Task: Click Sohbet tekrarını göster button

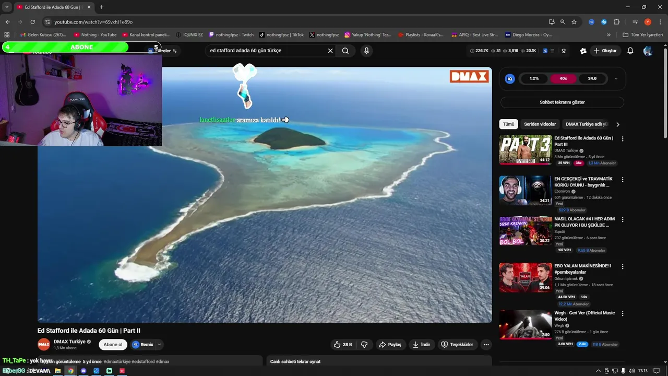Action: [562, 102]
